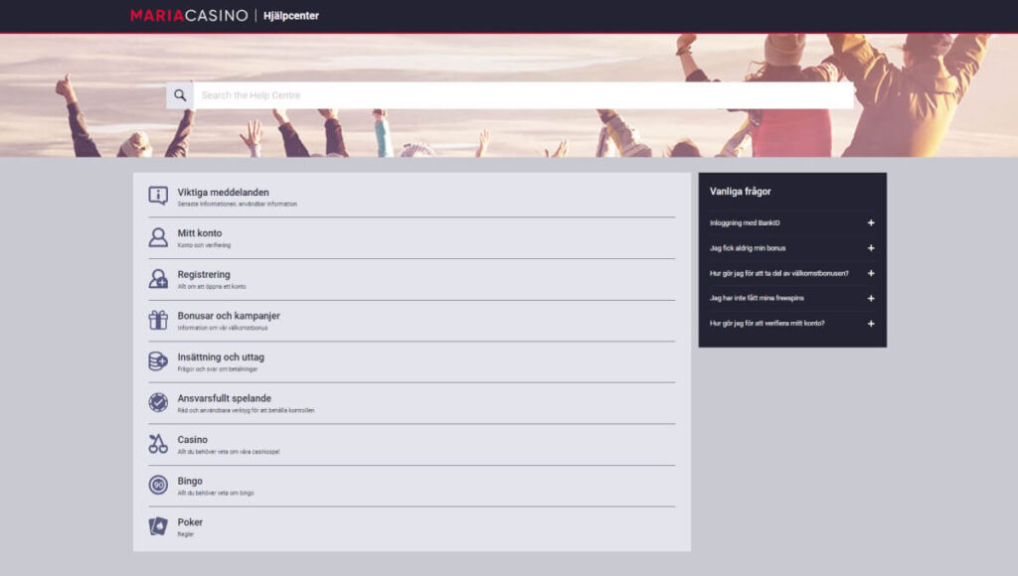Open the Mitt konto category link
1018x576 pixels.
200,233
